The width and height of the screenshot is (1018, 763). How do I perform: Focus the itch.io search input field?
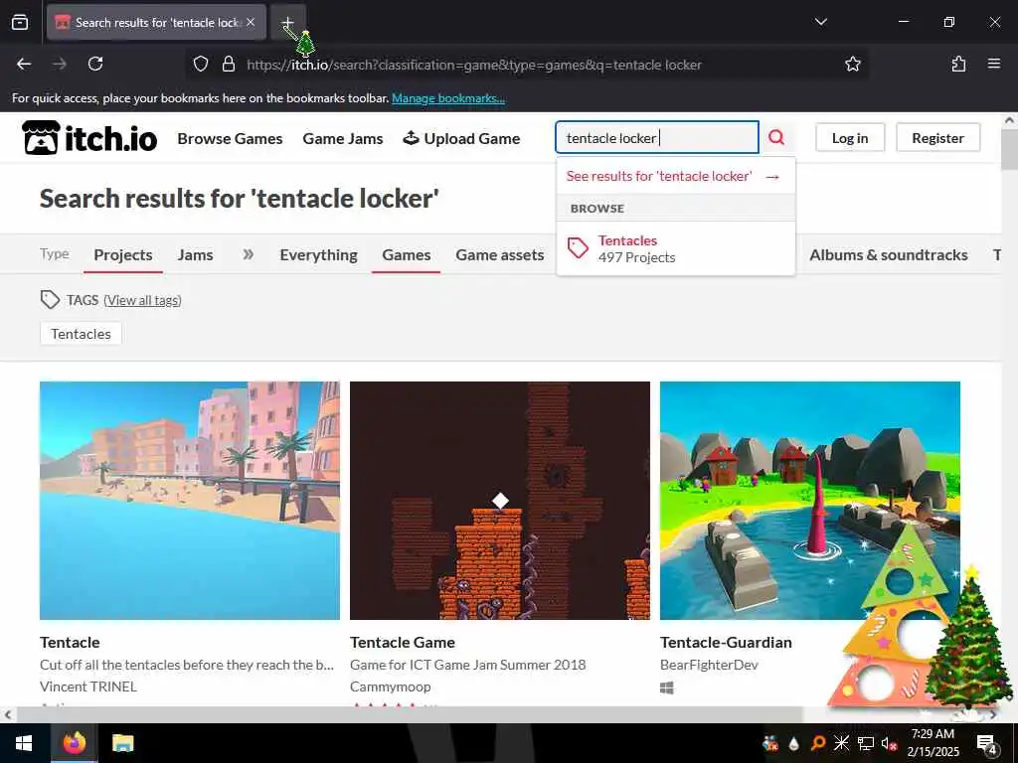click(x=657, y=137)
